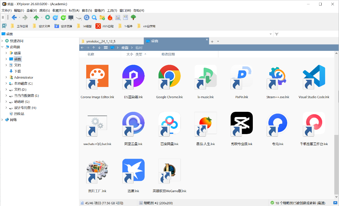Expand the 快速访问 tree node

2,41
